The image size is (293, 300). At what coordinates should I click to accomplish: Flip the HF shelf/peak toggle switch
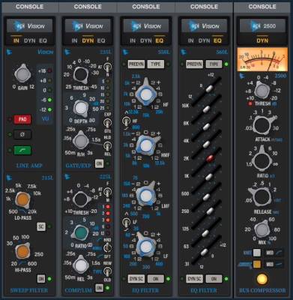(x=126, y=121)
